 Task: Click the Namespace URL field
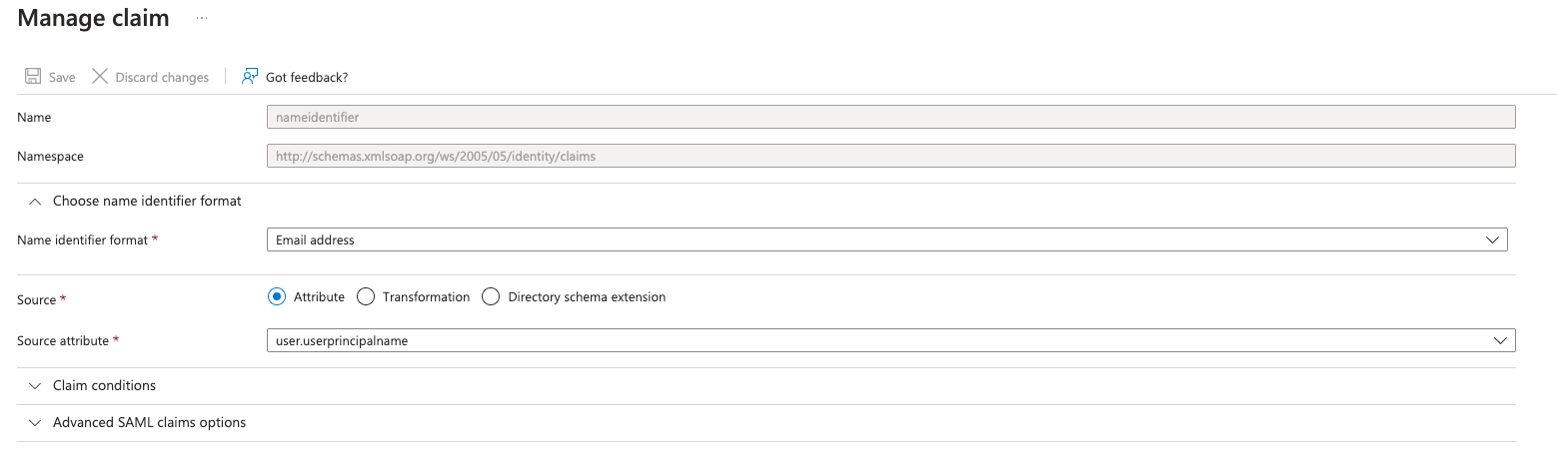[x=890, y=157]
